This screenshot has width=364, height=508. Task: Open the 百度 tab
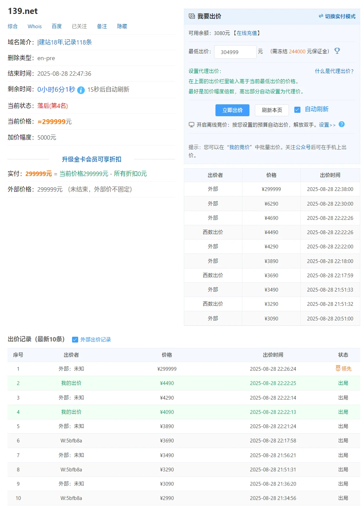click(57, 26)
